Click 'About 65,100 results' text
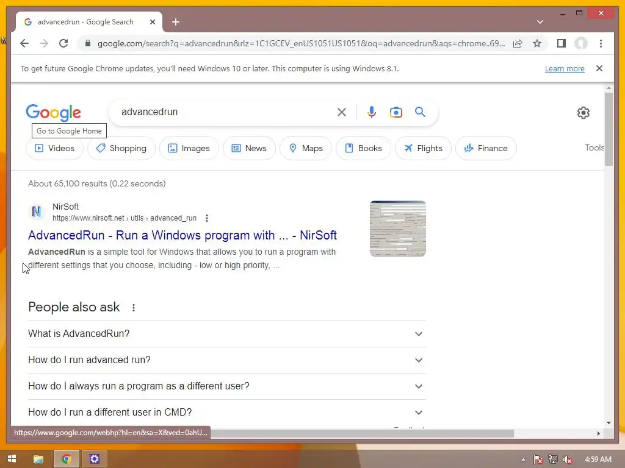This screenshot has height=468, width=625. [x=68, y=183]
